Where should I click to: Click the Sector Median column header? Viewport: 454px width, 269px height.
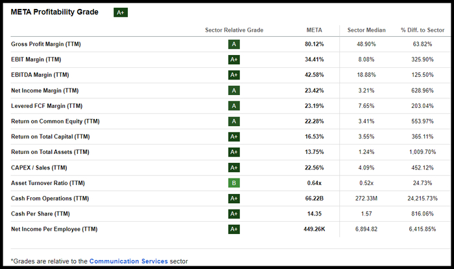click(366, 30)
